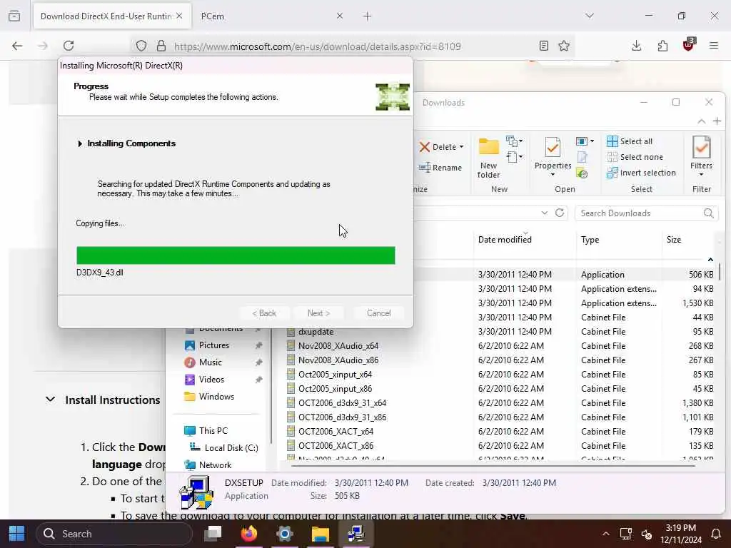The image size is (731, 548).
Task: Select the OCT2006_XACT_x64 file
Action: (336, 432)
